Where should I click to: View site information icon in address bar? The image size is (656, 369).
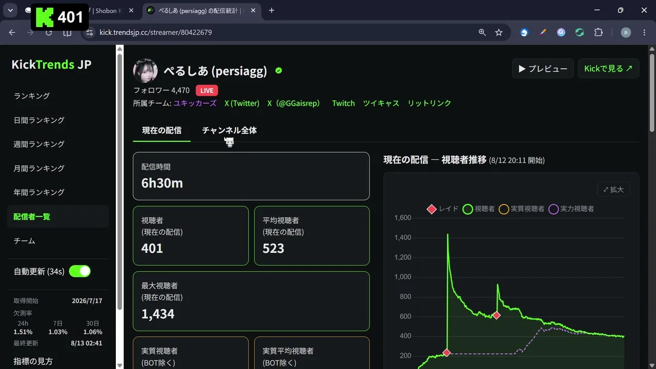[x=90, y=32]
